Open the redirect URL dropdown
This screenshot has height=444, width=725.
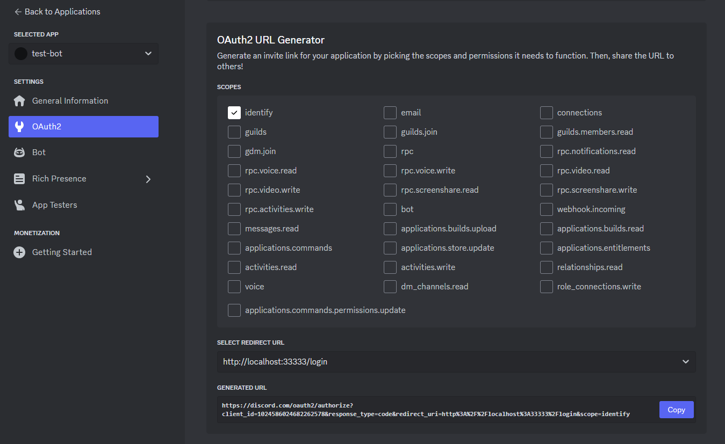pyautogui.click(x=456, y=362)
